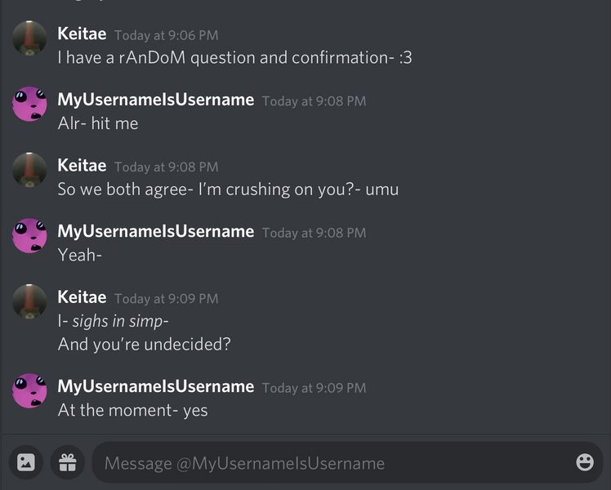The width and height of the screenshot is (611, 490).
Task: Open the image attachment picker
Action: [x=26, y=463]
